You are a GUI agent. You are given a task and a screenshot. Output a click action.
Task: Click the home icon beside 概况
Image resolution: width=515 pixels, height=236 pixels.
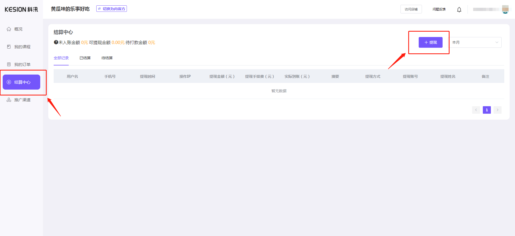(9, 29)
